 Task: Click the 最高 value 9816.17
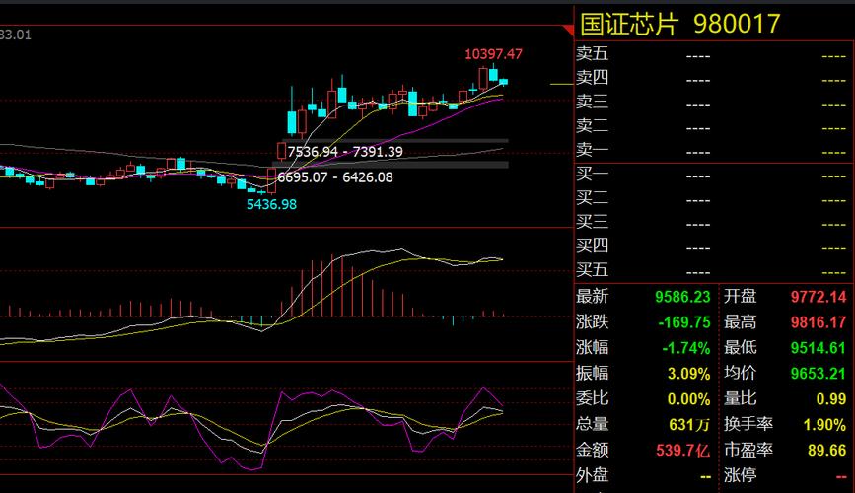tap(818, 322)
